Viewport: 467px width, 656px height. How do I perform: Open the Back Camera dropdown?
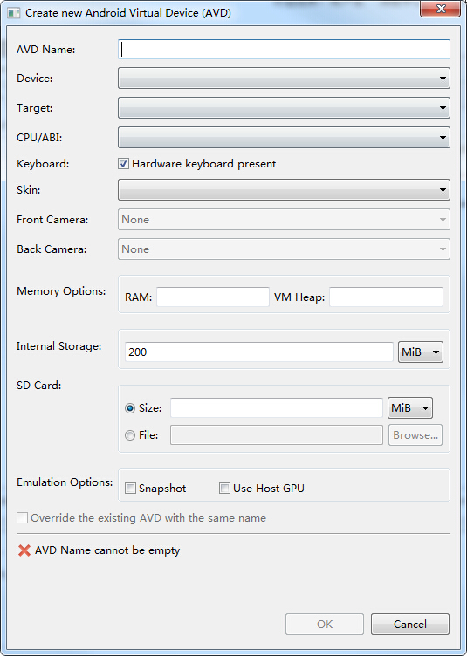[284, 249]
